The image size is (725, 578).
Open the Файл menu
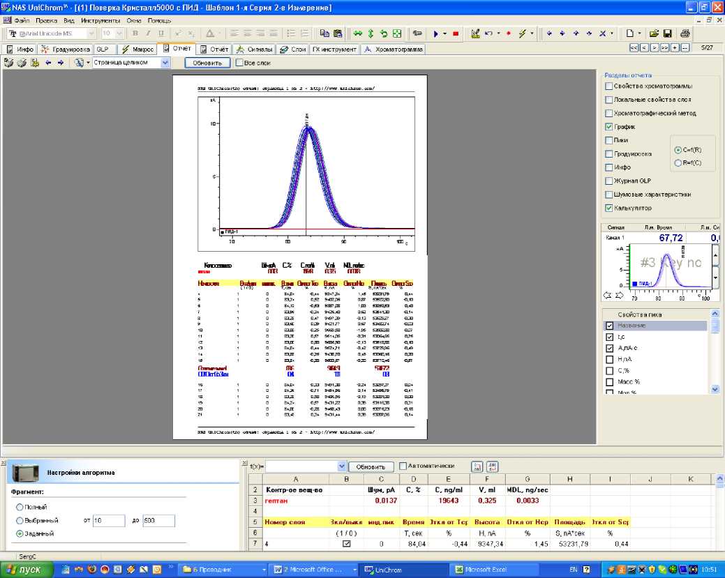[22, 20]
